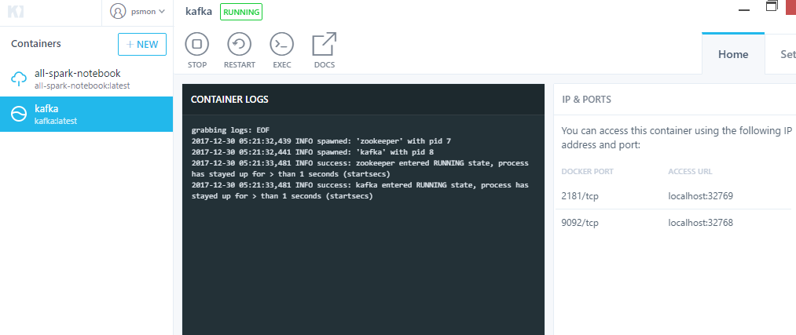Click the kafka status icon in the sidebar

pos(18,114)
